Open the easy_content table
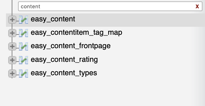The image size is (205, 106). 53,19
